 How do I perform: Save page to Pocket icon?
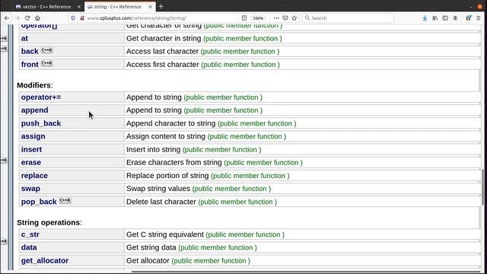click(285, 18)
